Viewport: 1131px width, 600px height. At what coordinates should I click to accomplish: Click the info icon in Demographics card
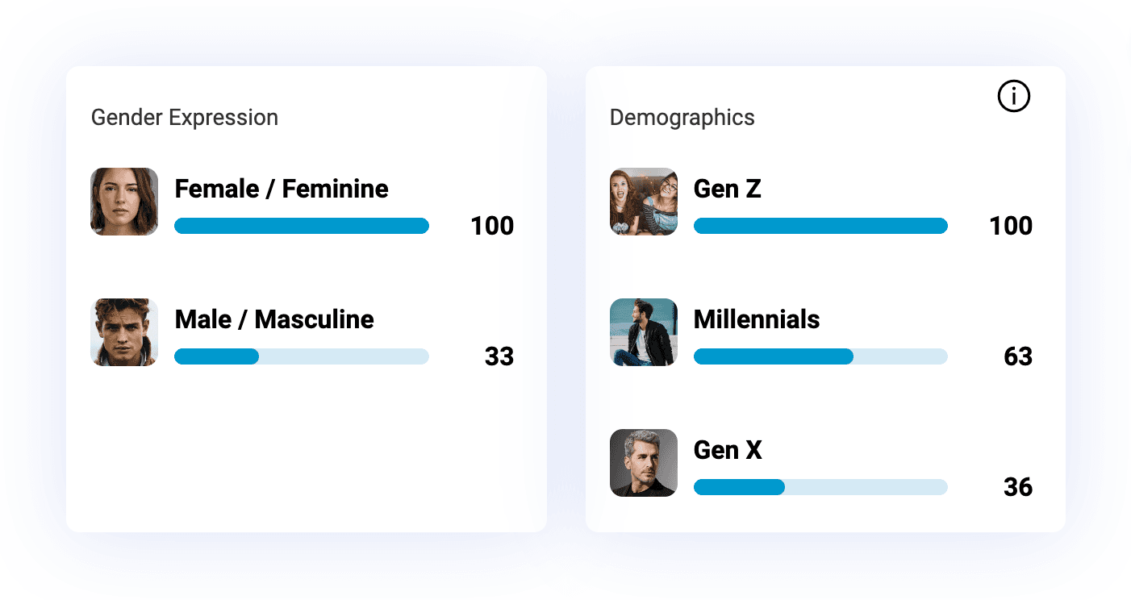(x=1013, y=97)
